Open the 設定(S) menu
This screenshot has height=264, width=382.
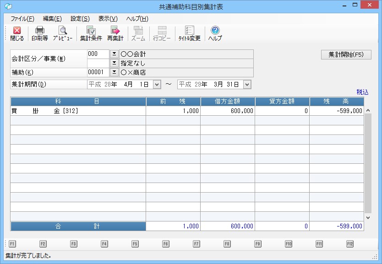click(80, 19)
